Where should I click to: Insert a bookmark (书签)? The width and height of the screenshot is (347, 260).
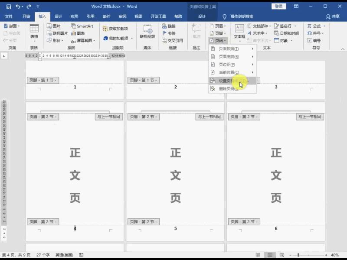tap(170, 33)
